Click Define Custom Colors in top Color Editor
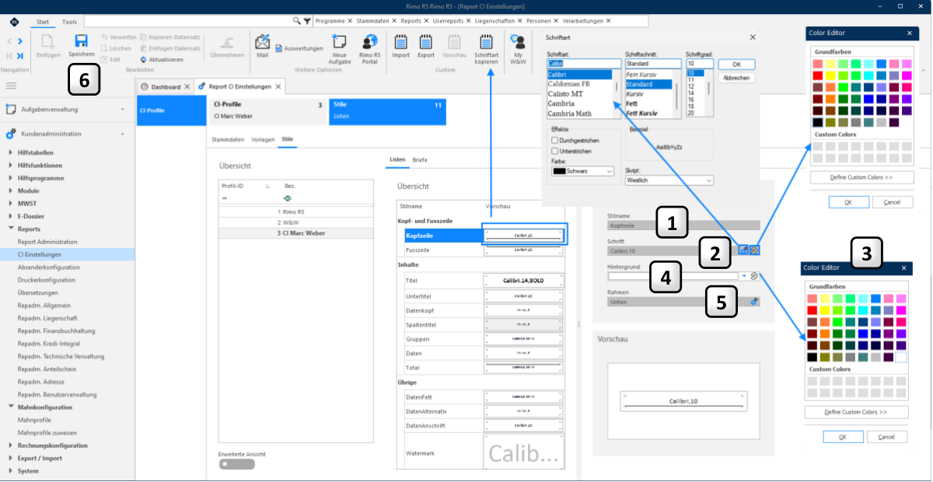The image size is (933, 482). click(x=861, y=177)
